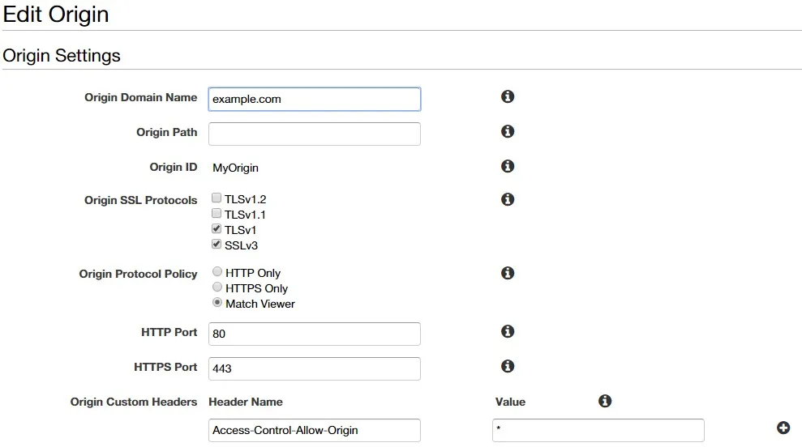Image resolution: width=802 pixels, height=447 pixels.
Task: Click info icon beside HTTPS Port
Action: pos(508,366)
